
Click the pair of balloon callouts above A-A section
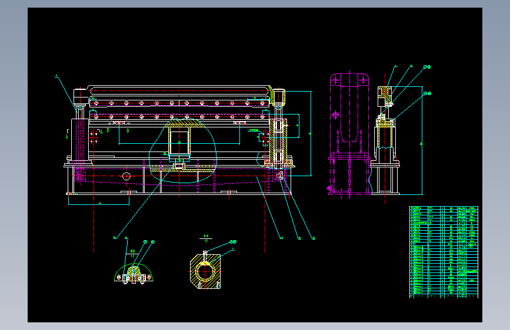click(233, 242)
